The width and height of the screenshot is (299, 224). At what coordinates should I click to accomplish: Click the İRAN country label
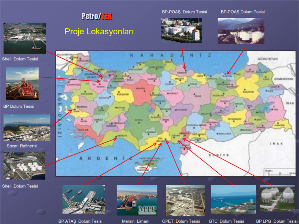(290, 103)
